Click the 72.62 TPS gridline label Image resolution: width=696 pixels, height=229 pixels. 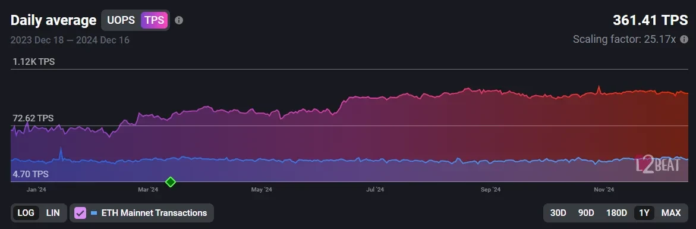(x=33, y=118)
